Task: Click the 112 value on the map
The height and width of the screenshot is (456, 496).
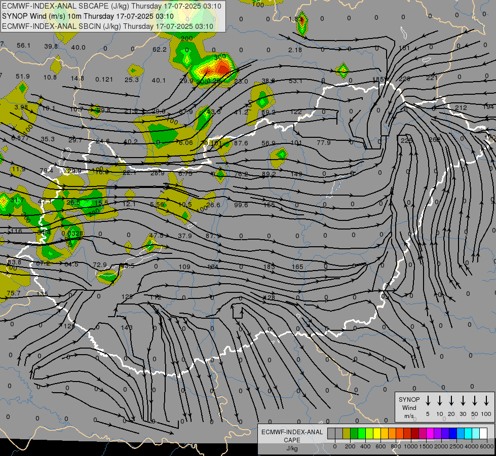Action: (156, 297)
